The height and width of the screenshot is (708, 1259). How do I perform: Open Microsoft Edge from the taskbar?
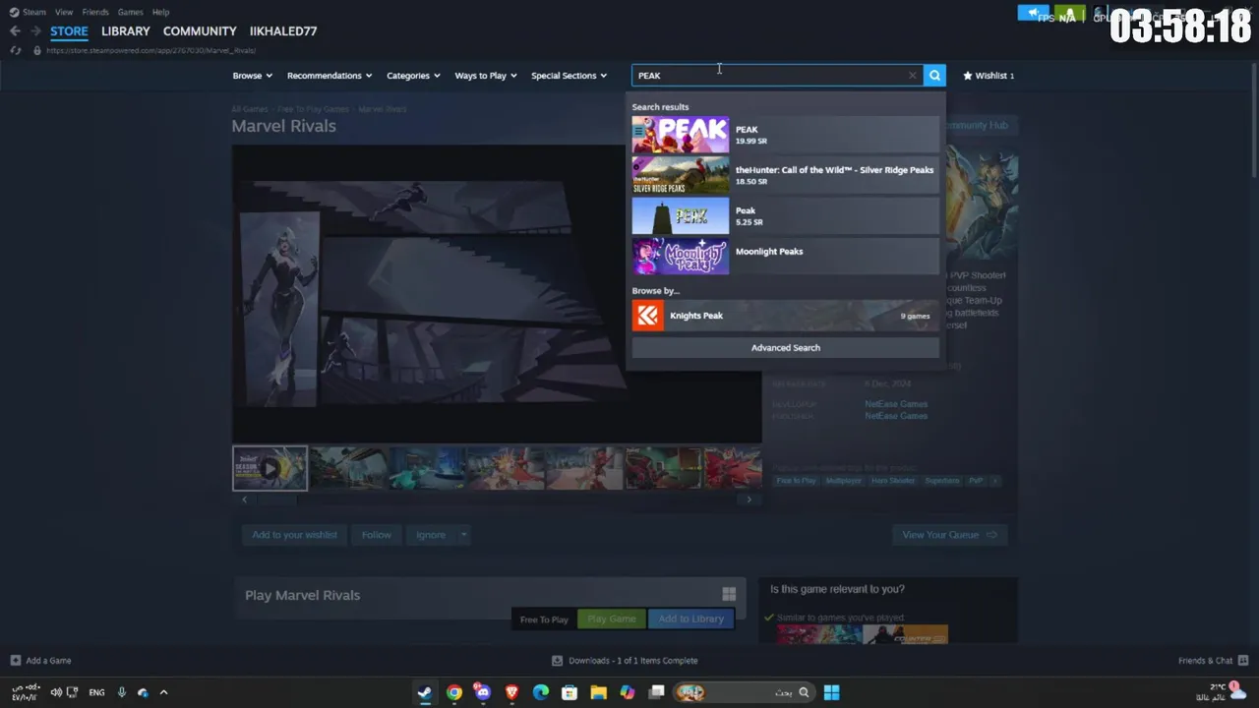(x=540, y=692)
